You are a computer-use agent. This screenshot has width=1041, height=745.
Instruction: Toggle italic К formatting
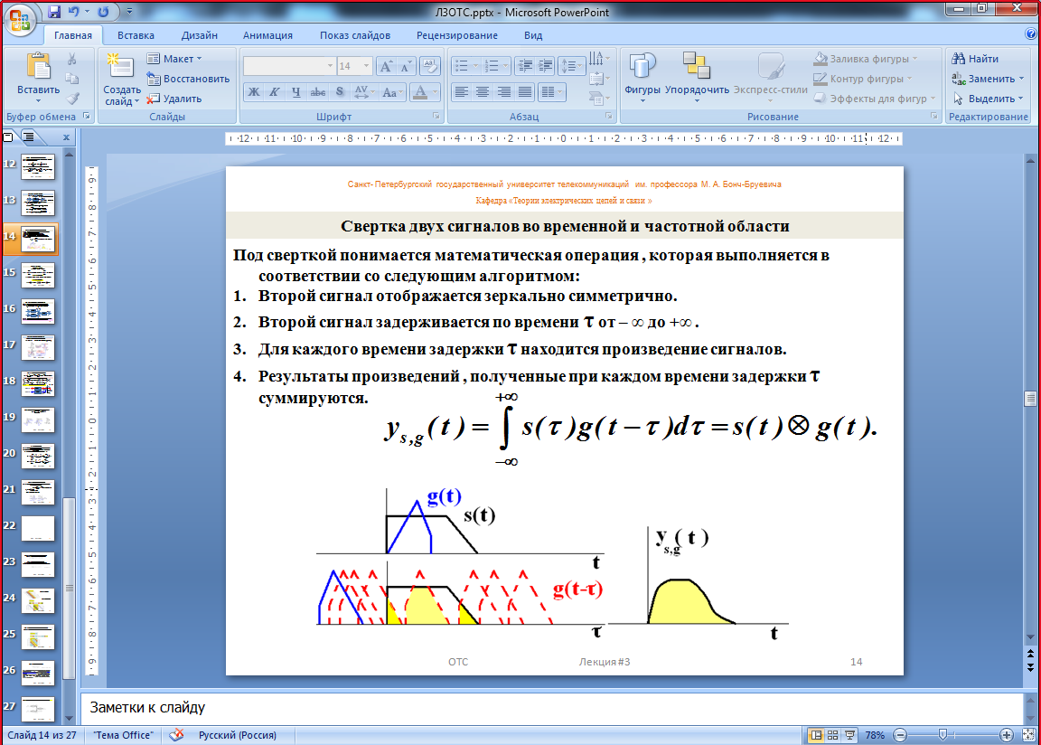(x=275, y=92)
